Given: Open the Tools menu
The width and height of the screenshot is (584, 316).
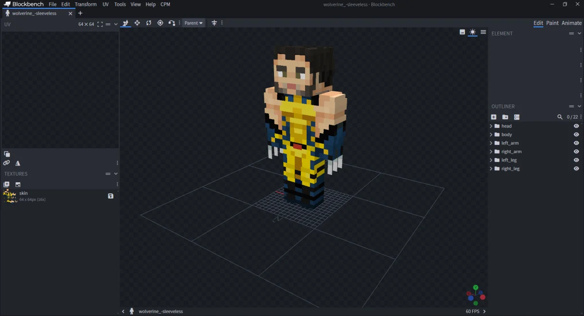Looking at the screenshot, I should [x=120, y=4].
